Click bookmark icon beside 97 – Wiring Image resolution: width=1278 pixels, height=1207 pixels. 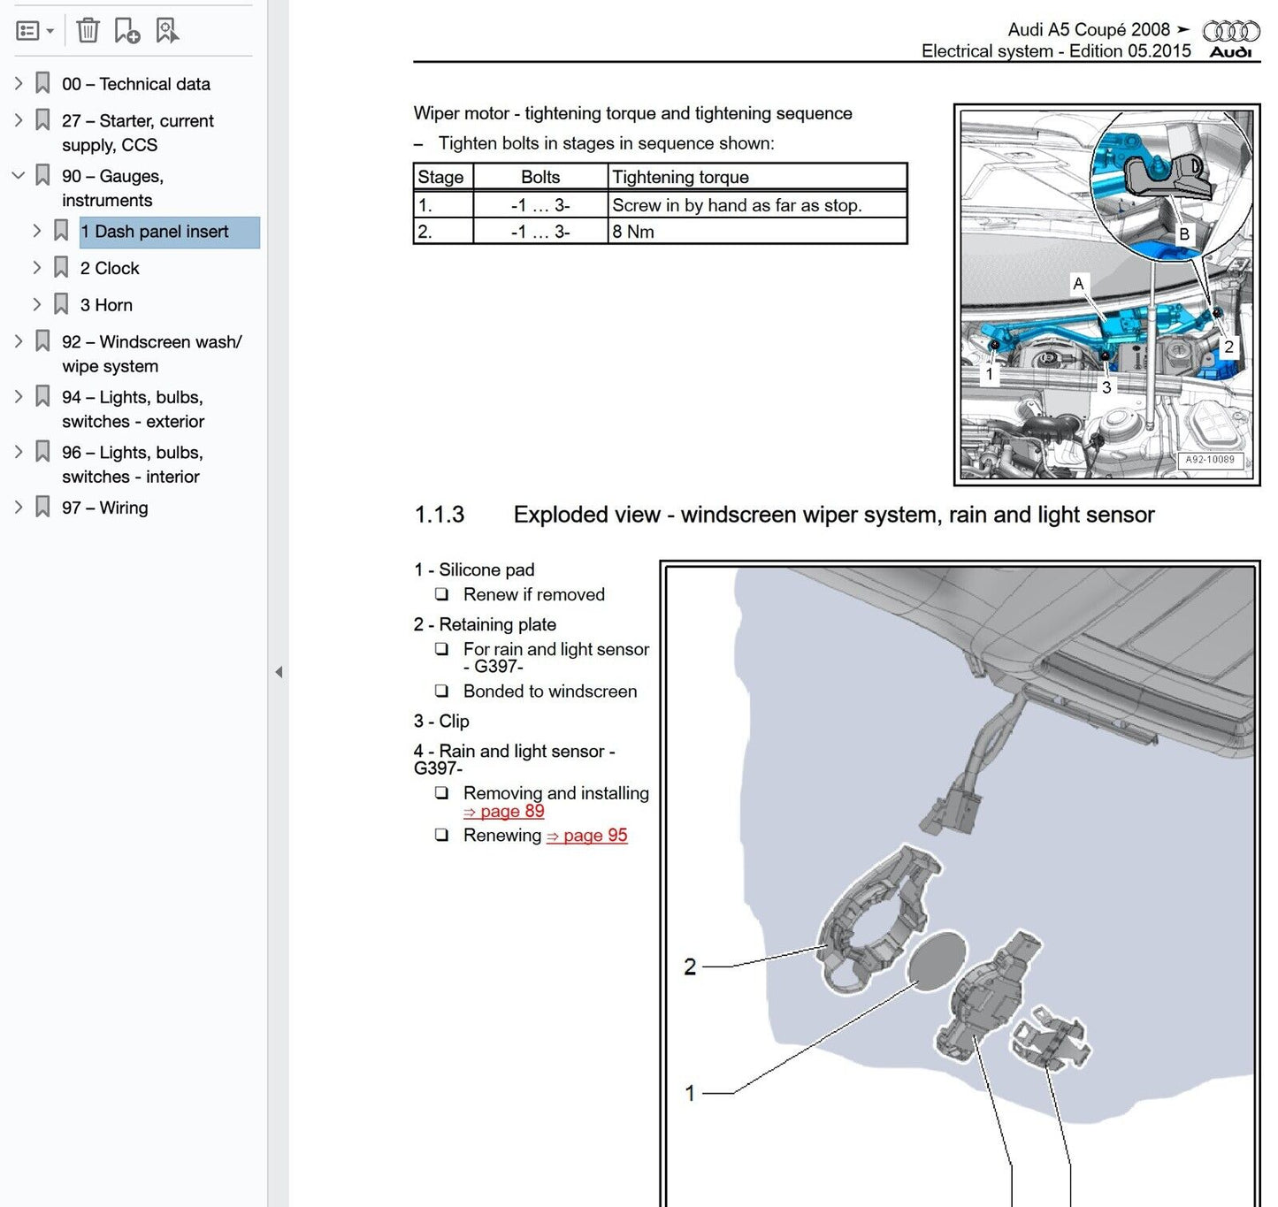42,507
